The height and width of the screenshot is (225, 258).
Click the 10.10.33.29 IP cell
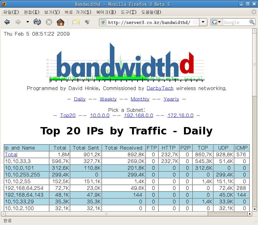point(27,202)
